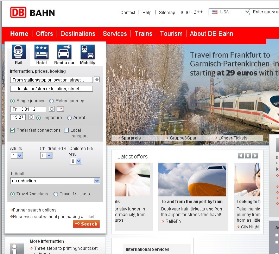
Task: Open the Trains menu
Action: click(144, 34)
